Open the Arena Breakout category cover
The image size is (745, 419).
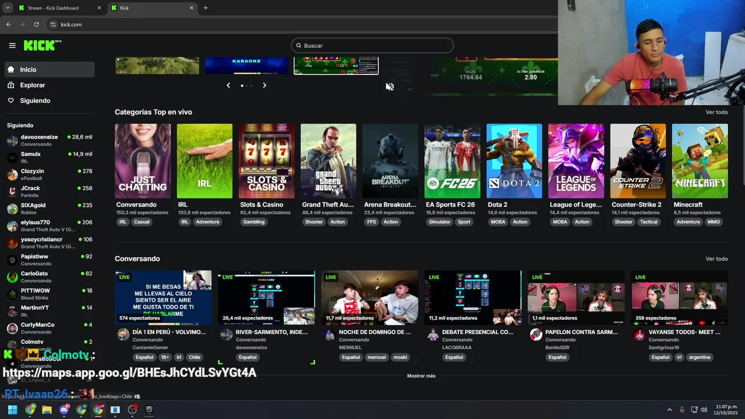[x=390, y=161]
